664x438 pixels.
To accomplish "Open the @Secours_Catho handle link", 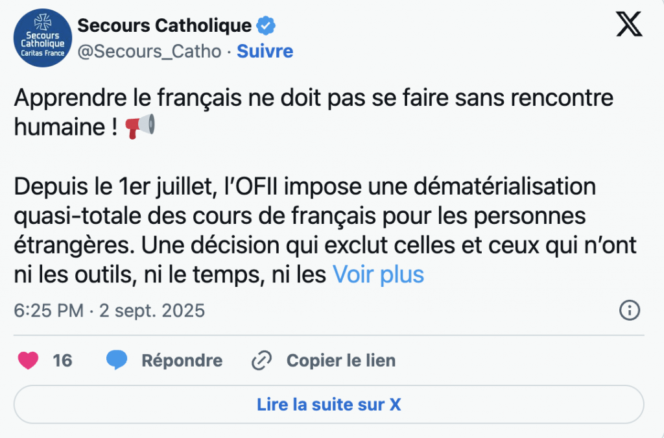I will coord(149,51).
